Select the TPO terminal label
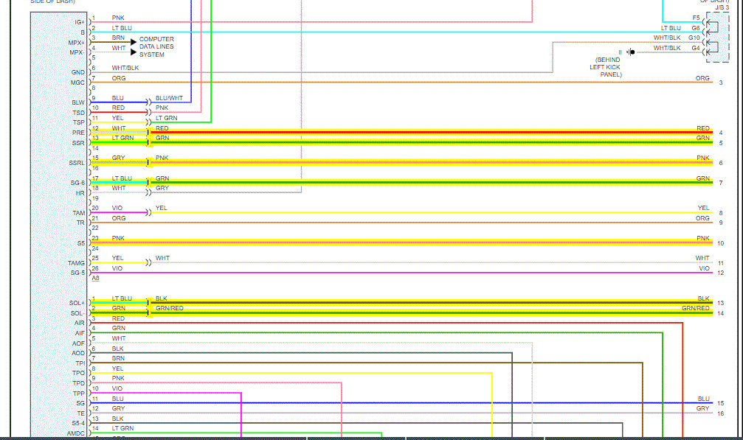This screenshot has width=743, height=440. click(79, 373)
